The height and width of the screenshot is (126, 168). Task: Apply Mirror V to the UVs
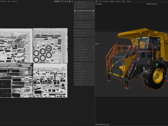pyautogui.click(x=84, y=41)
